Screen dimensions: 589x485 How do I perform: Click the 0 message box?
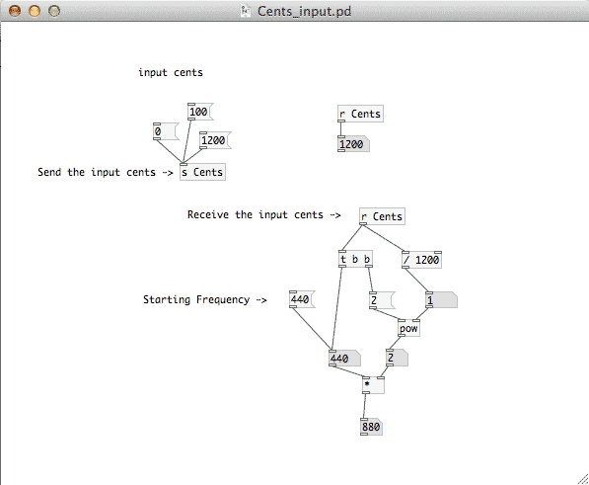point(166,131)
